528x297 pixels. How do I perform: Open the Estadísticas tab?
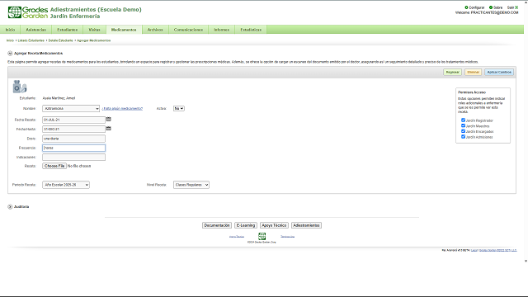click(x=251, y=30)
